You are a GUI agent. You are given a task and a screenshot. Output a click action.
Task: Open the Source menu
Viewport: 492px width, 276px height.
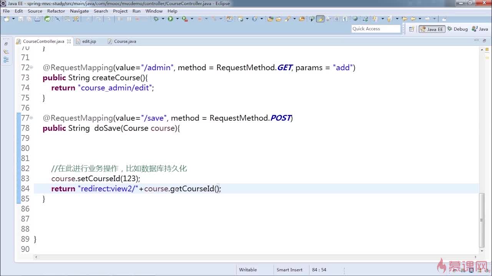point(35,11)
